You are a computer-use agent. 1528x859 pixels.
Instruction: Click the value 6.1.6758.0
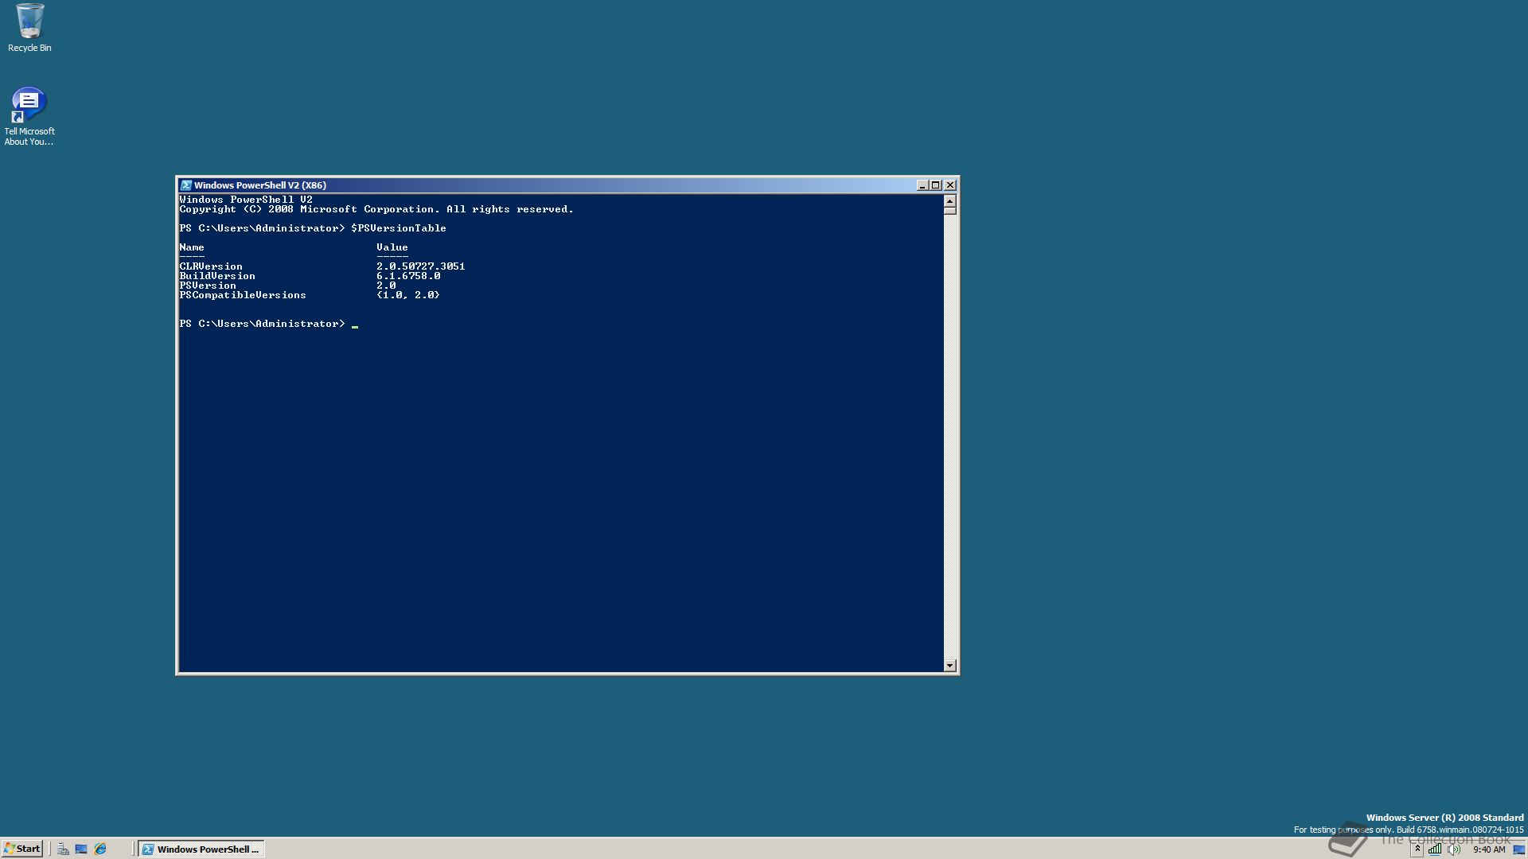click(x=408, y=276)
